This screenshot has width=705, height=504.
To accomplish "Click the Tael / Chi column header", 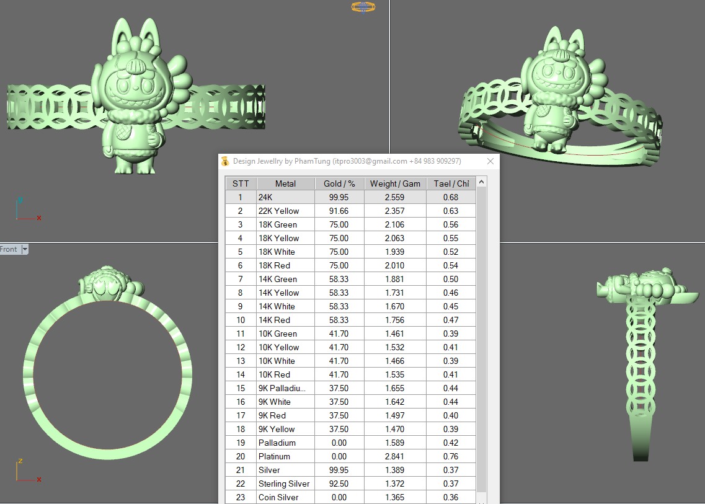I will pyautogui.click(x=451, y=183).
